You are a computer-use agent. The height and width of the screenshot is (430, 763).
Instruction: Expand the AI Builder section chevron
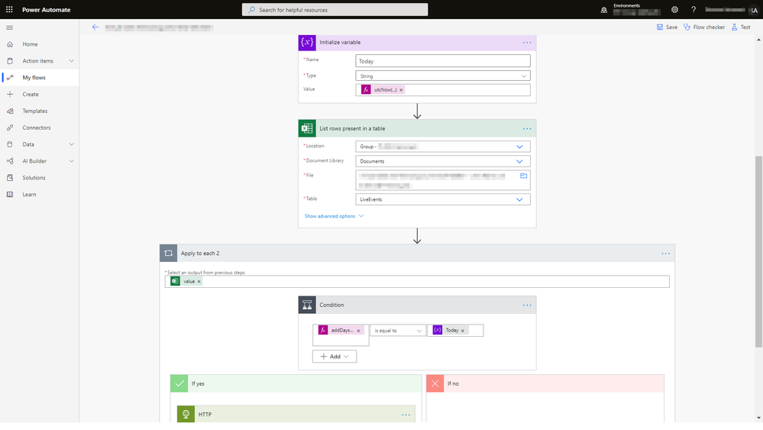(x=72, y=161)
